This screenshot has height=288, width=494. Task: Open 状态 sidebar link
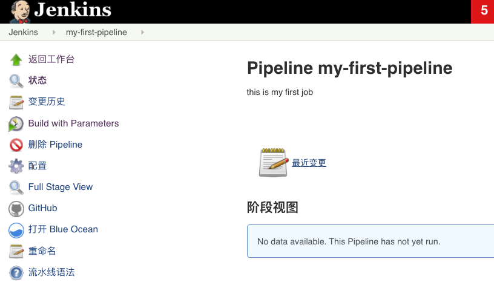[38, 80]
